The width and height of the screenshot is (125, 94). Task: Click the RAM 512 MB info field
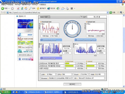tap(97, 74)
